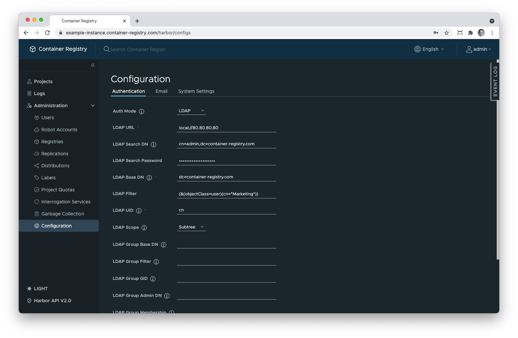Open the LDAP Scope info icon
The image size is (518, 338).
pyautogui.click(x=144, y=228)
